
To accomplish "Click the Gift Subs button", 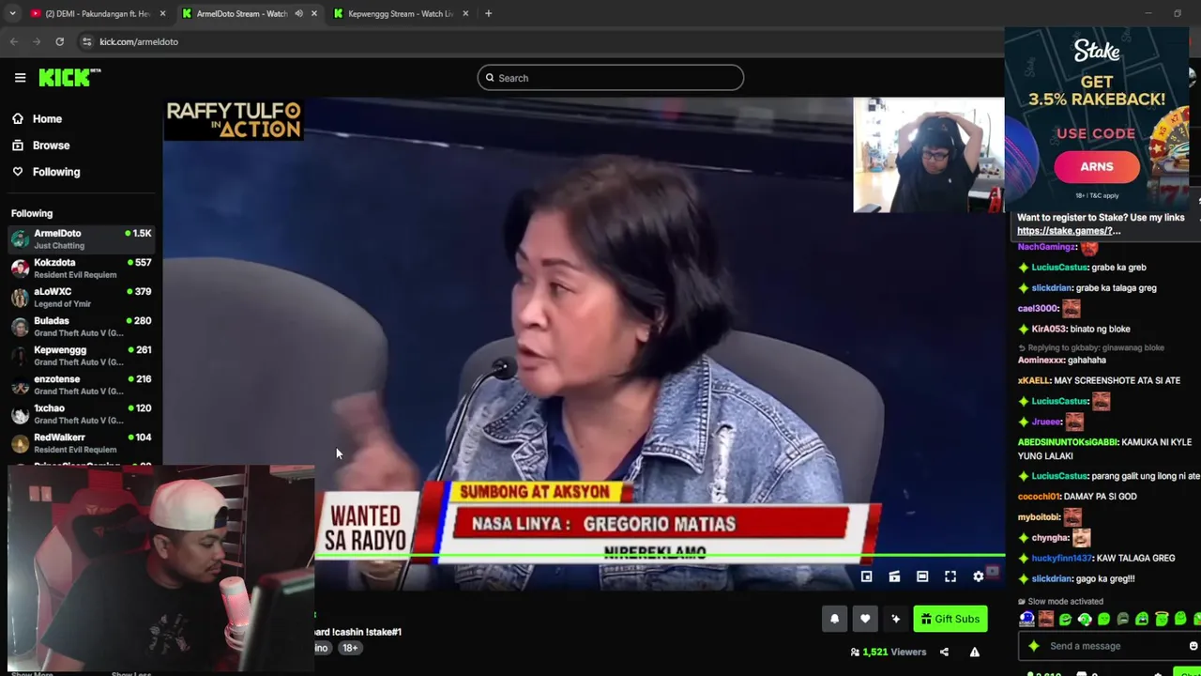I will point(950,619).
